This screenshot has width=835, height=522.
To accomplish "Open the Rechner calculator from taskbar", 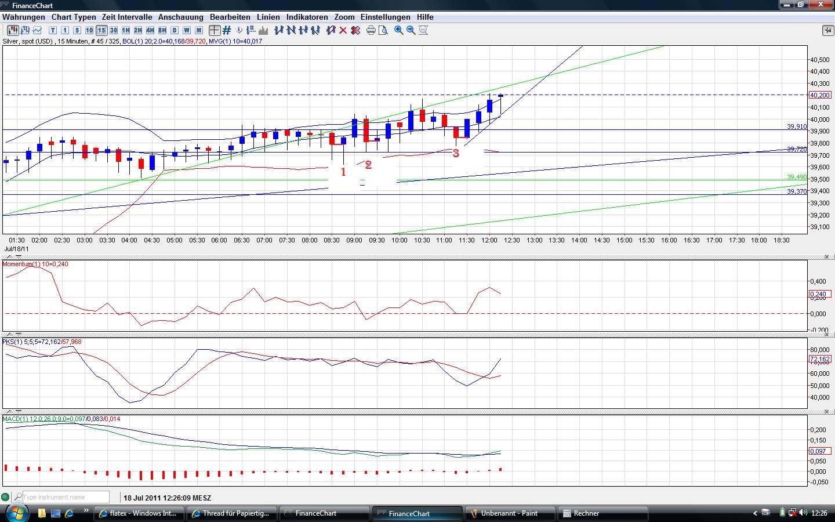I will (602, 513).
